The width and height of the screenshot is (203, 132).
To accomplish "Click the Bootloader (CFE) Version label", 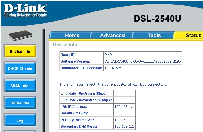I will (81, 68).
